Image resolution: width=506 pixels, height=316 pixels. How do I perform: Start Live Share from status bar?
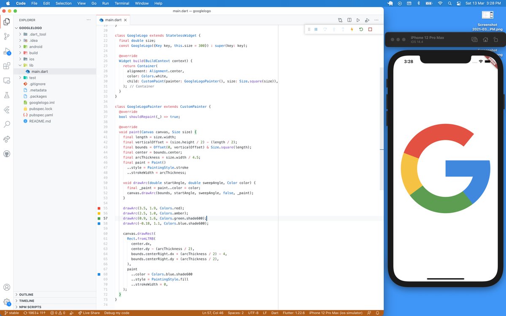coord(89,313)
